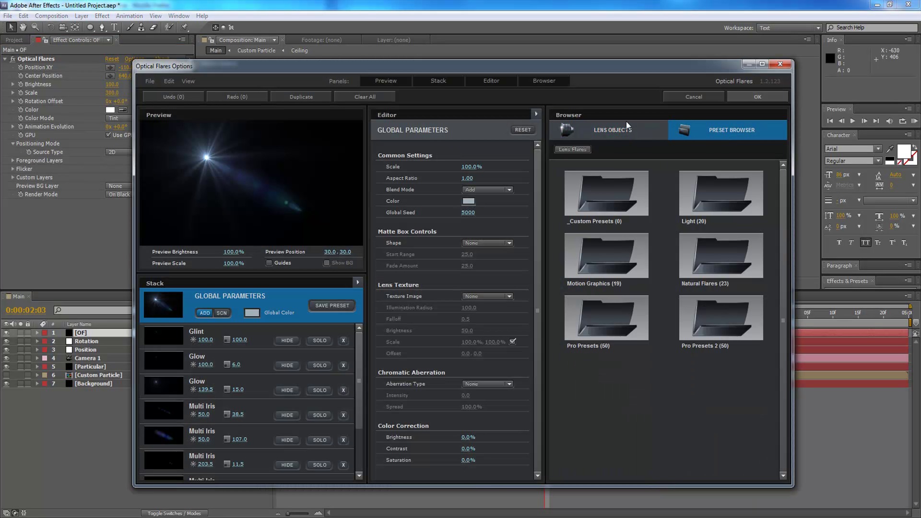Open the Workspace dropdown
921x518 pixels.
[x=789, y=28]
